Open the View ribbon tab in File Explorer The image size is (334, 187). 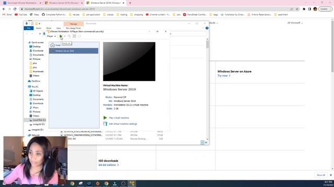pos(58,28)
